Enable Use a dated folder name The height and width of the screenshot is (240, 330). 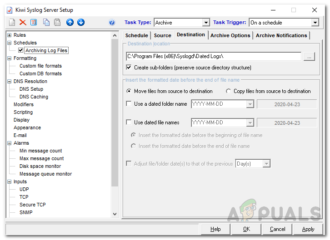pyautogui.click(x=129, y=104)
